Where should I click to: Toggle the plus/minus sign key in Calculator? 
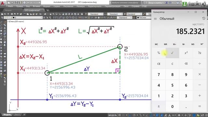[159, 106]
